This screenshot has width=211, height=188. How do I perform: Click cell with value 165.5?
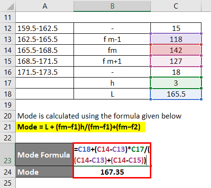coord(176,94)
